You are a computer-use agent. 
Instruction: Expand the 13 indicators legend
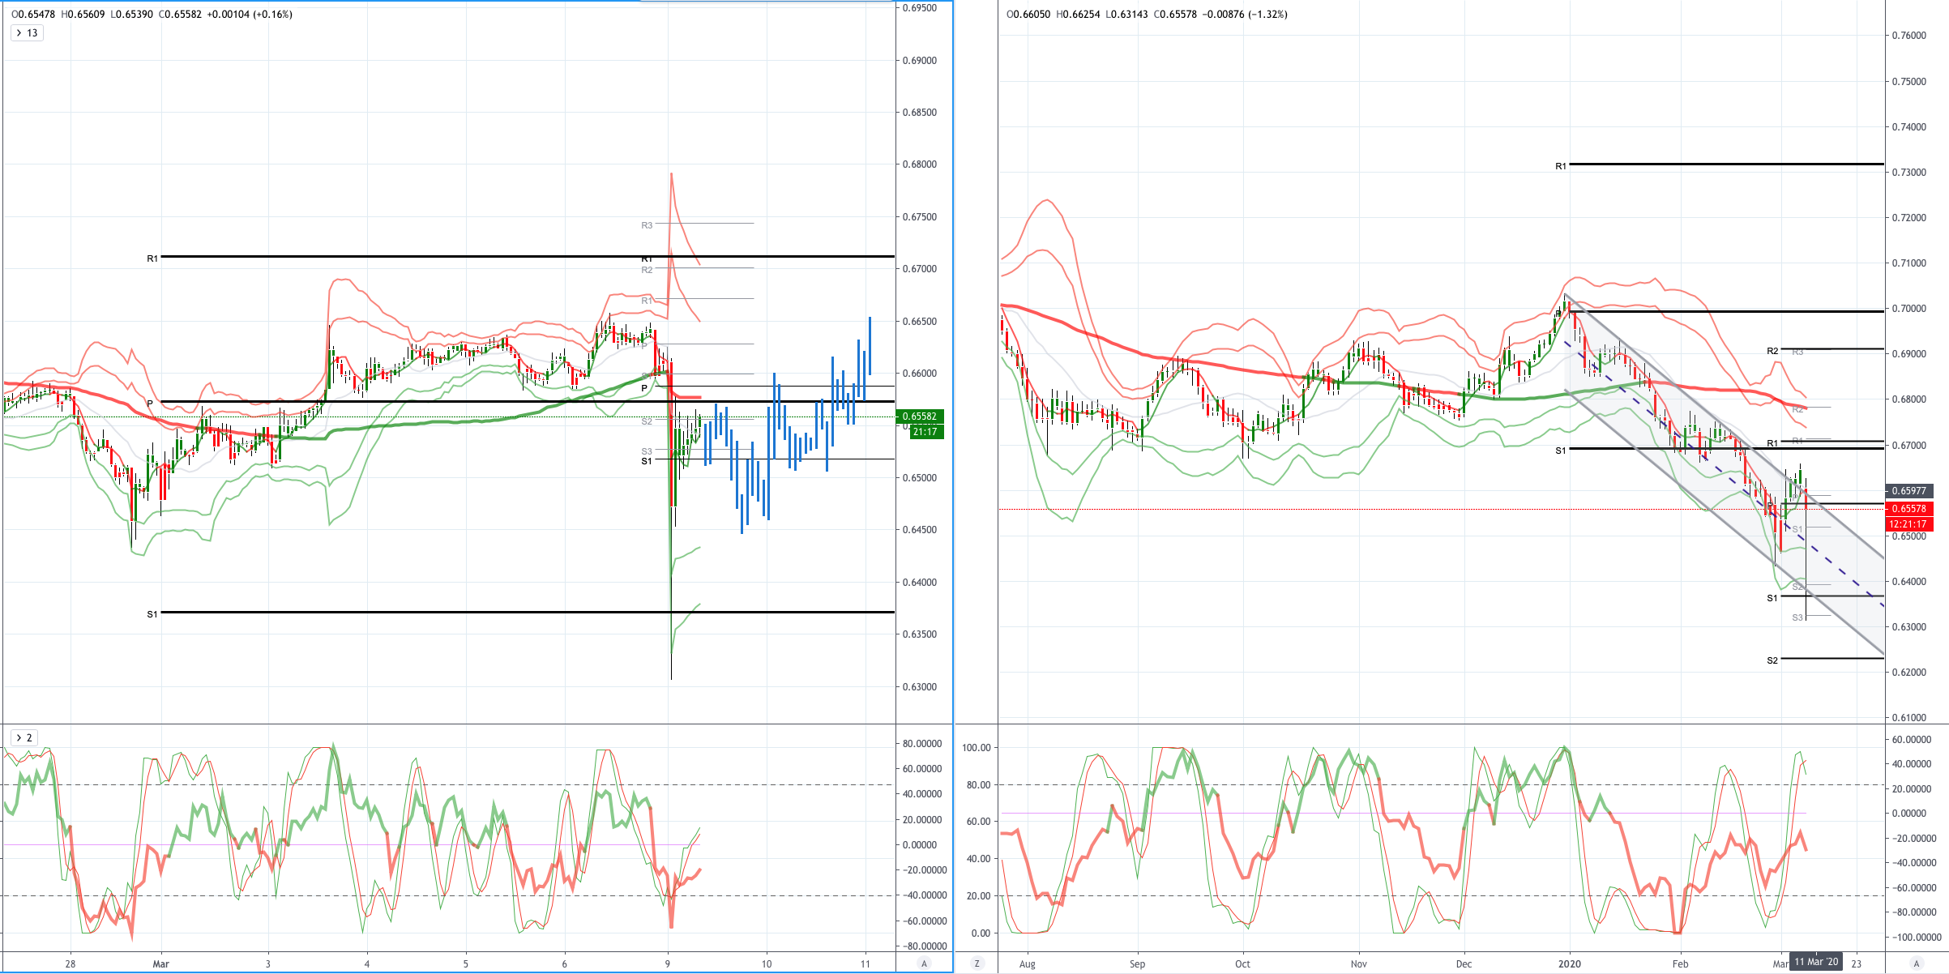(x=27, y=33)
